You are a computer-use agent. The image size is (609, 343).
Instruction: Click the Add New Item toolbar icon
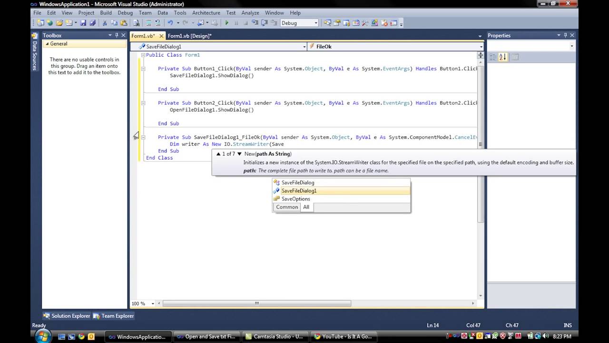[x=69, y=23]
